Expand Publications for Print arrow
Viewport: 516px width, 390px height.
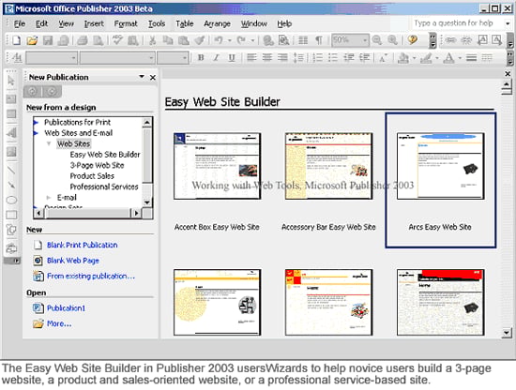(x=36, y=122)
